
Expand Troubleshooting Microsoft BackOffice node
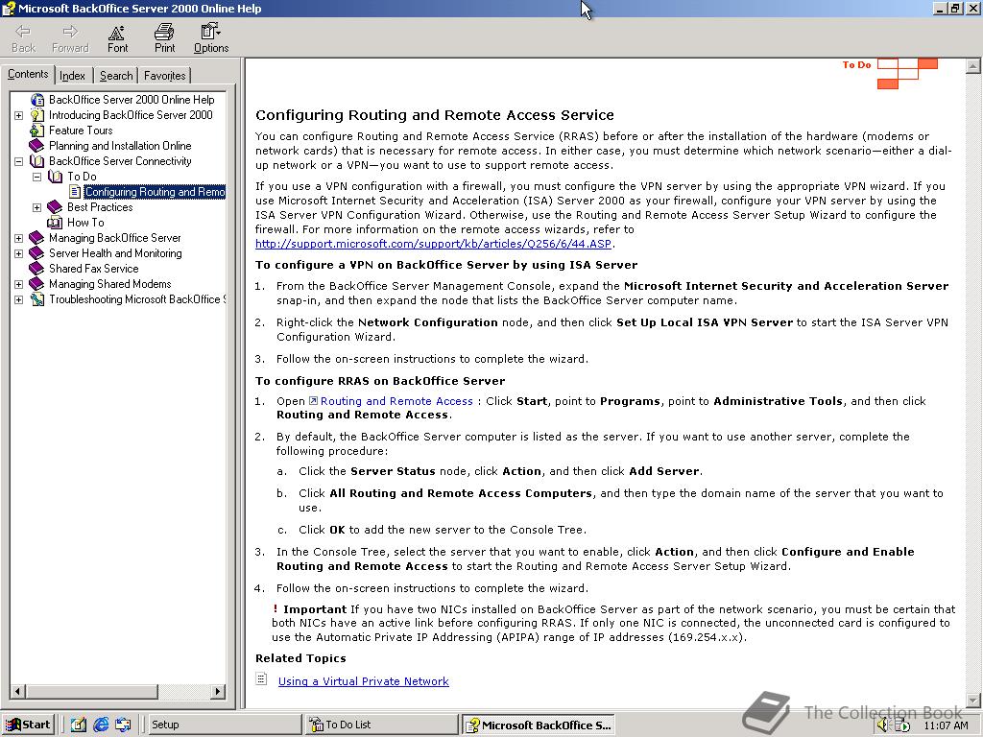click(x=19, y=299)
